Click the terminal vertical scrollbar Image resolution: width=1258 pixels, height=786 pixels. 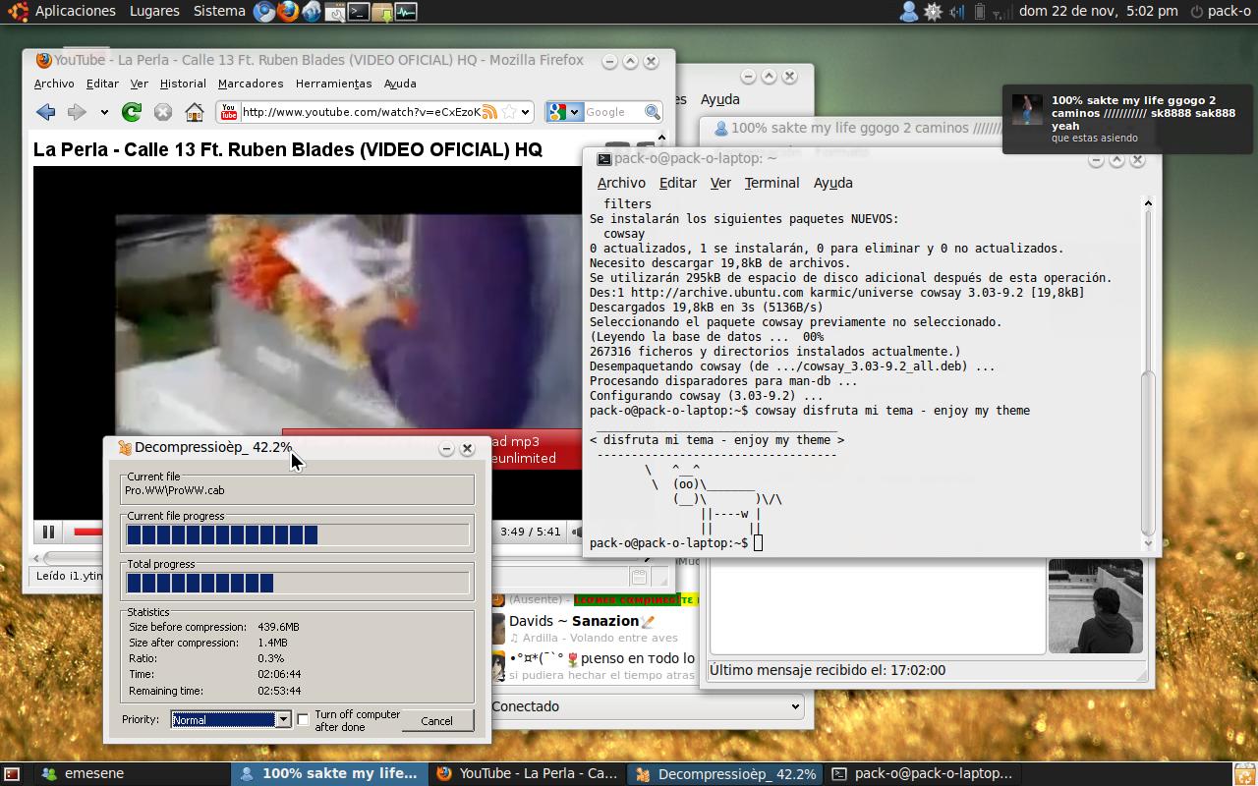pyautogui.click(x=1147, y=373)
